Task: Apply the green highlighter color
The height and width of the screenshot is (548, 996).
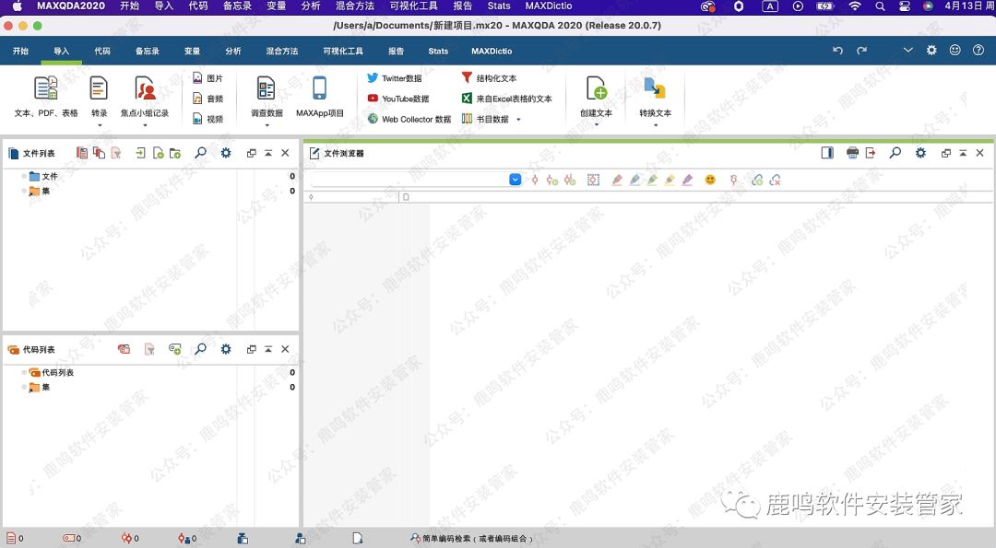Action: tap(652, 181)
